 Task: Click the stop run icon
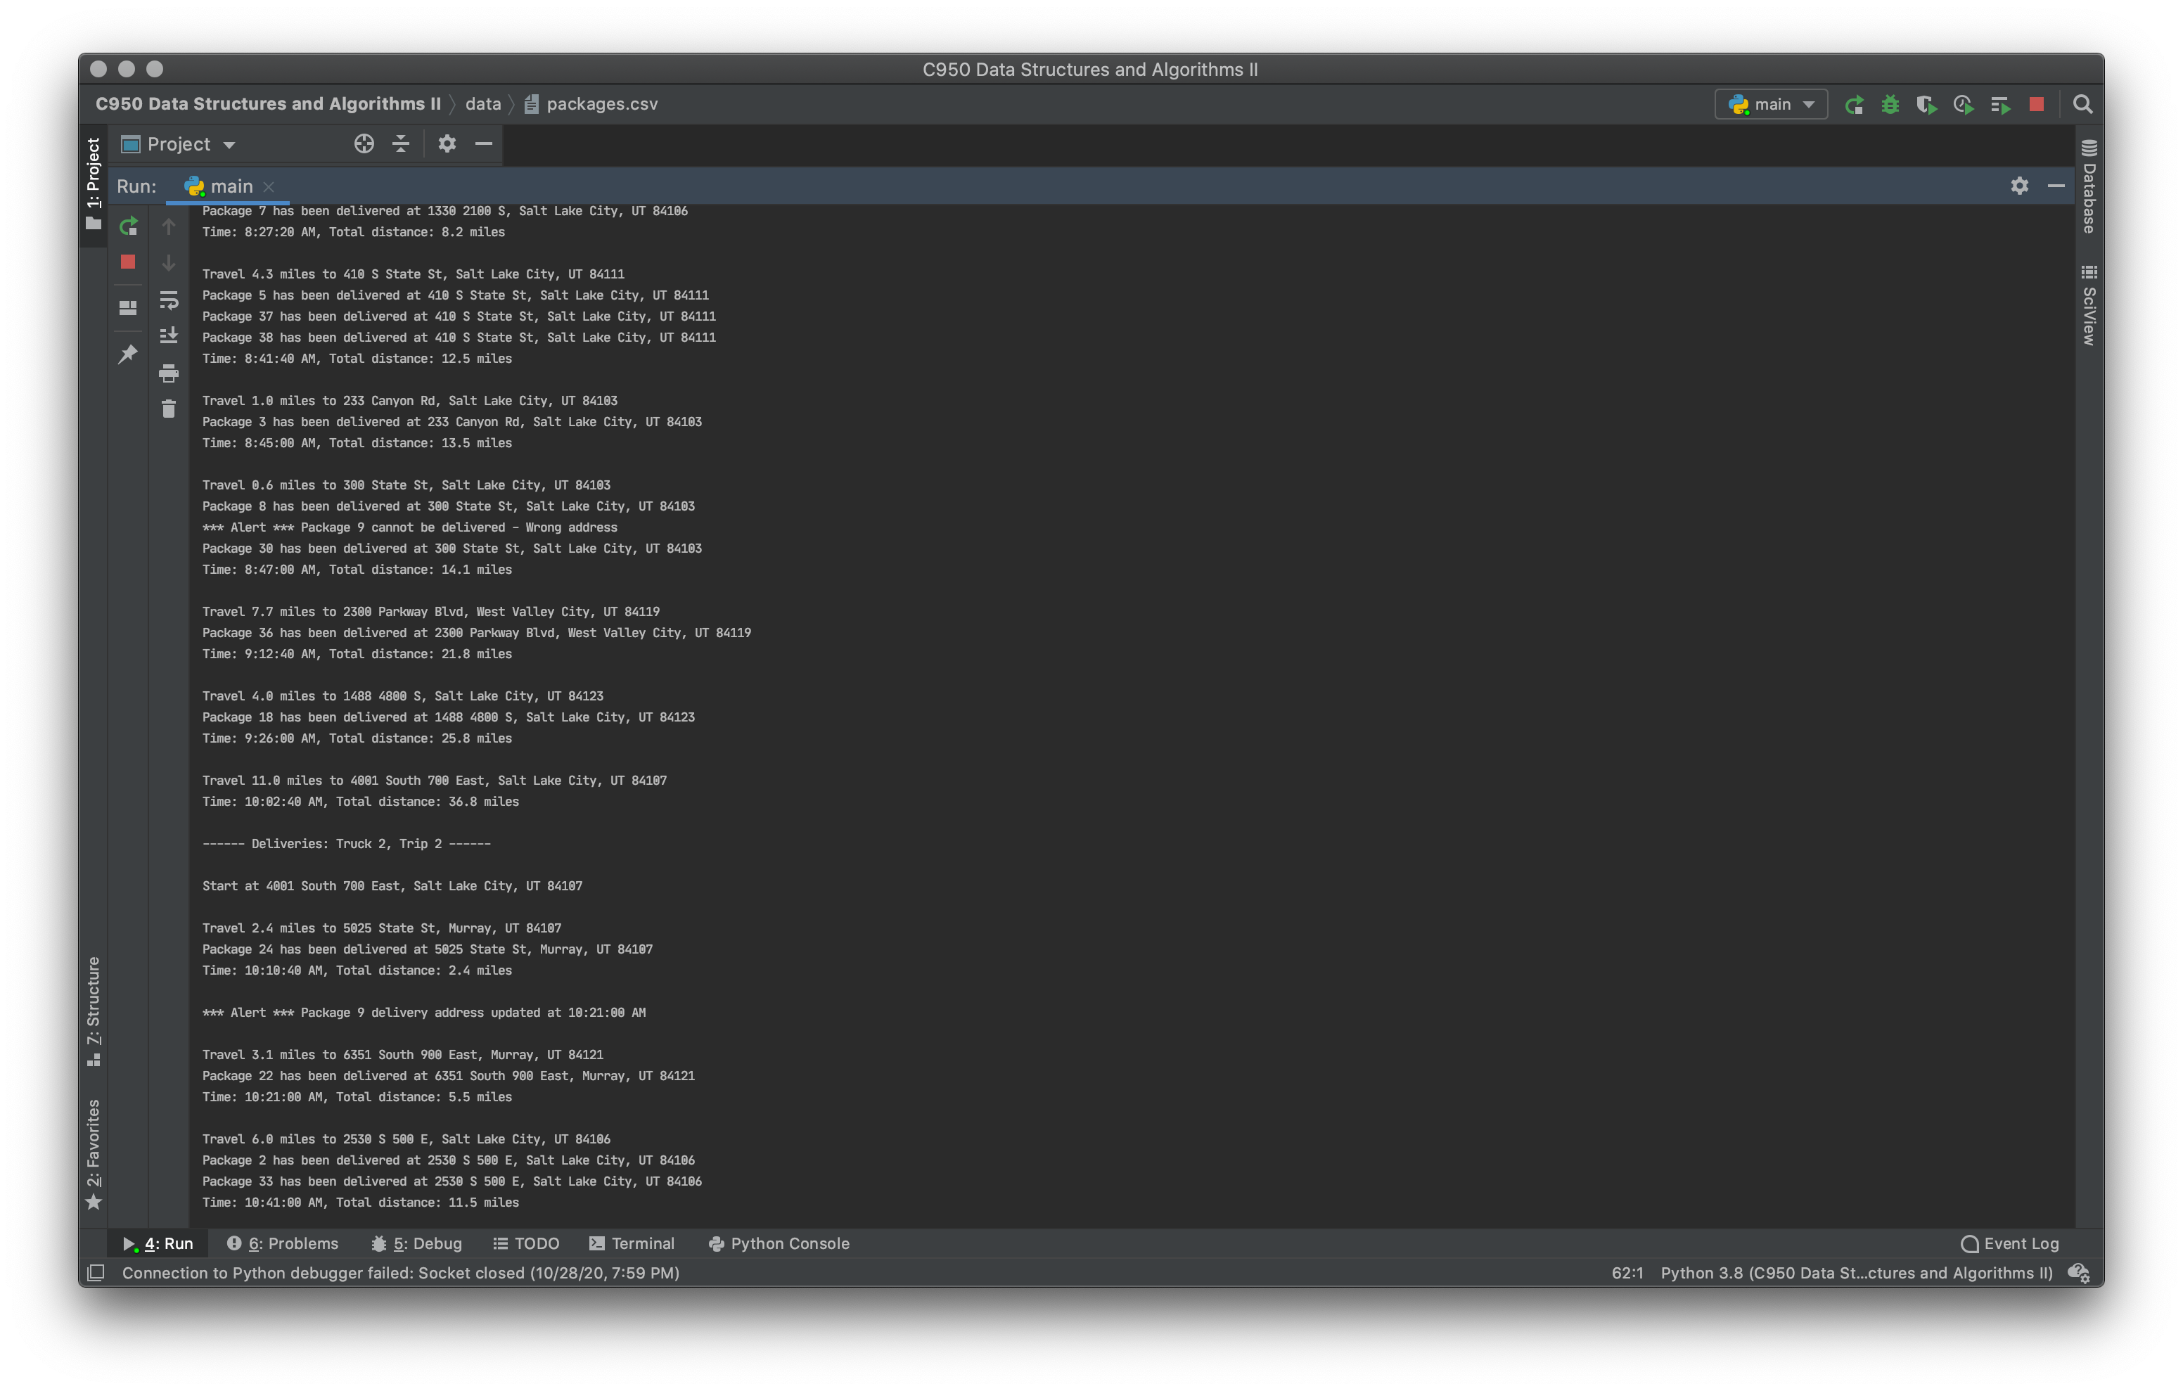[129, 261]
